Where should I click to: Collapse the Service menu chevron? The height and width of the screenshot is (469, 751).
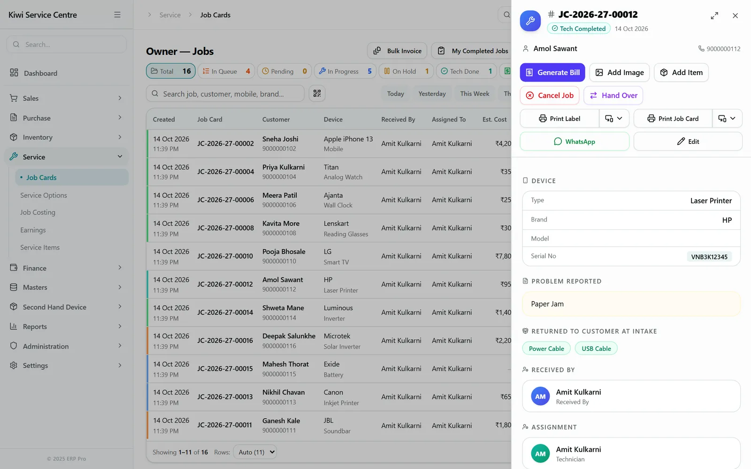tap(120, 157)
